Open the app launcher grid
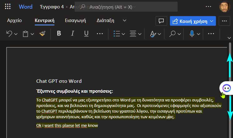 click(x=8, y=7)
